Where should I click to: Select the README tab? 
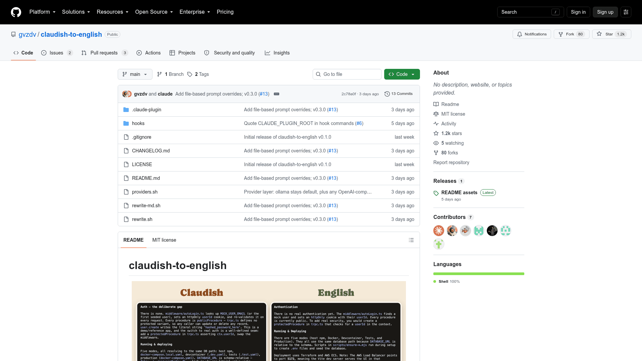pos(133,240)
